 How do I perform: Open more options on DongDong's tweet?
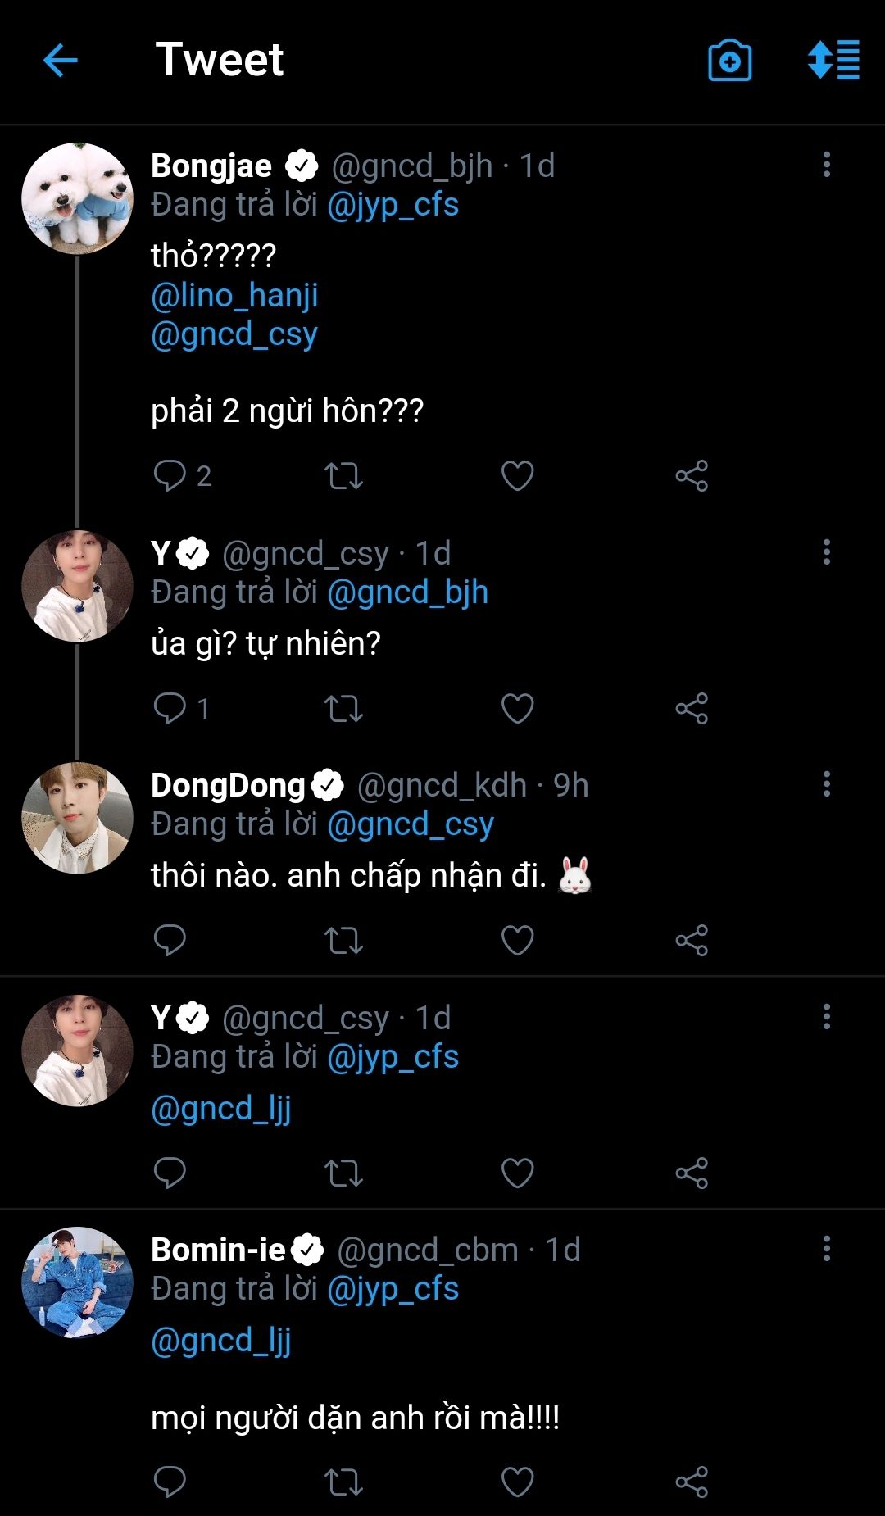pos(826,784)
